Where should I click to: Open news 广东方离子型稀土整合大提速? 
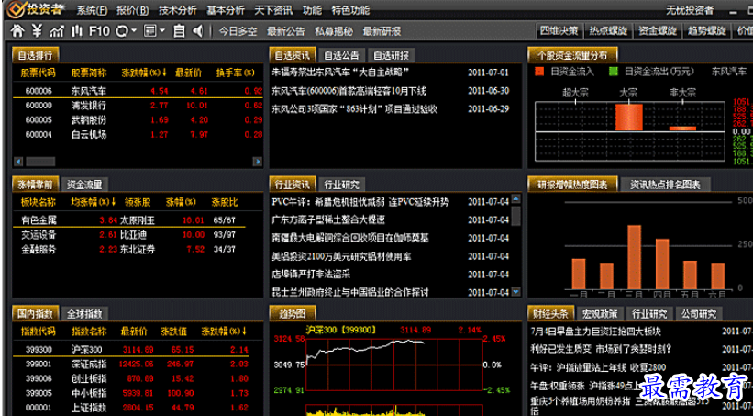[328, 219]
